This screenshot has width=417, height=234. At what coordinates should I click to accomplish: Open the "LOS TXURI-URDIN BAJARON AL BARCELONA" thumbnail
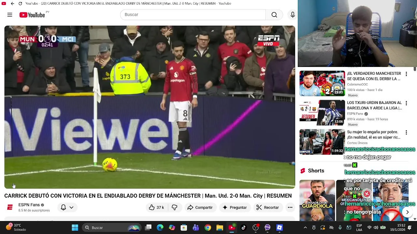click(x=322, y=112)
